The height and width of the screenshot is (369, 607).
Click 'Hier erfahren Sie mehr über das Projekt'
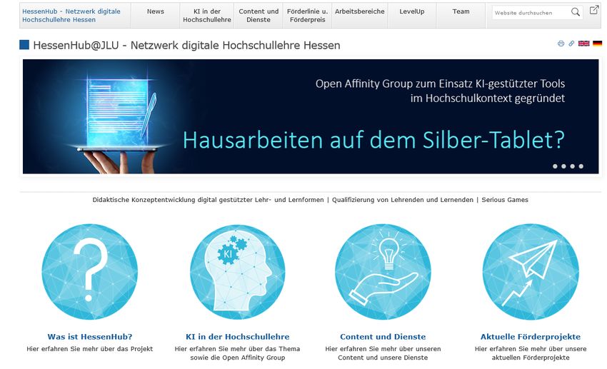90,349
